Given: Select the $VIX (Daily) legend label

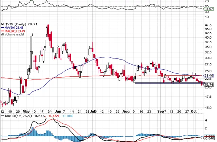Looking at the screenshot, I should click(17, 24).
